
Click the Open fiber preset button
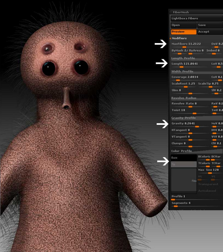pos(184,25)
